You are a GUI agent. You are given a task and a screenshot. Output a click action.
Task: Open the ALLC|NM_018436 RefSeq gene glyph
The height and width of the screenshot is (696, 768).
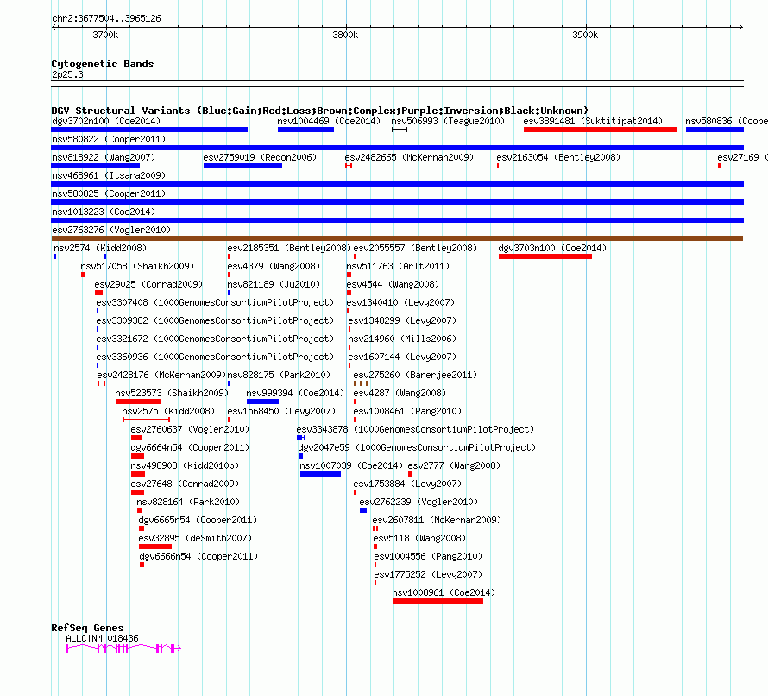124,649
